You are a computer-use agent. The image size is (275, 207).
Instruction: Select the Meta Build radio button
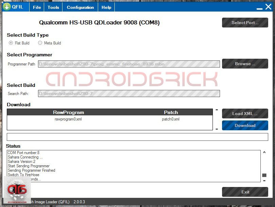pos(40,43)
